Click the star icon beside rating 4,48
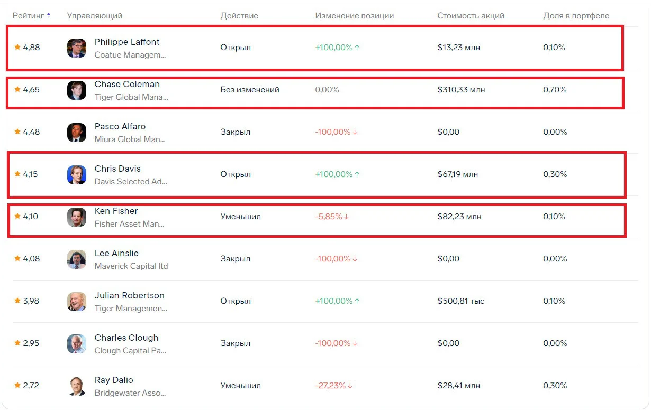This screenshot has height=411, width=651. (17, 132)
